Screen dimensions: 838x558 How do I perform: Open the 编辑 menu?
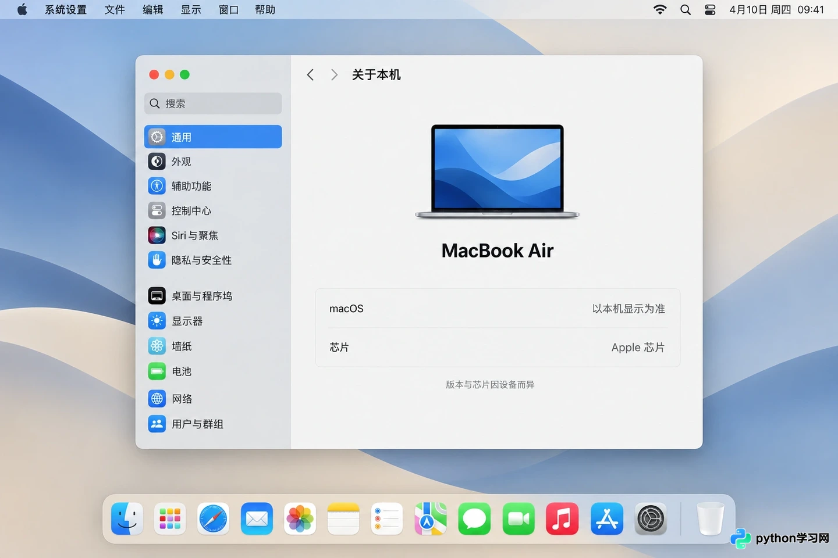pos(152,9)
